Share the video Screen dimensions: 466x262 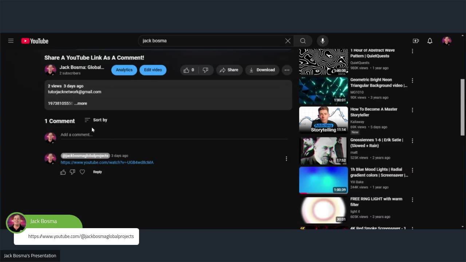point(229,70)
